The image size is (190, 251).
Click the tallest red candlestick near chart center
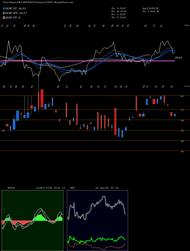pyautogui.click(x=115, y=121)
